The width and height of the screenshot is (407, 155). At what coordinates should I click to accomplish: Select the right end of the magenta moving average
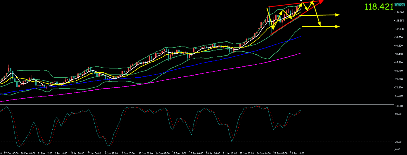(x=301, y=53)
